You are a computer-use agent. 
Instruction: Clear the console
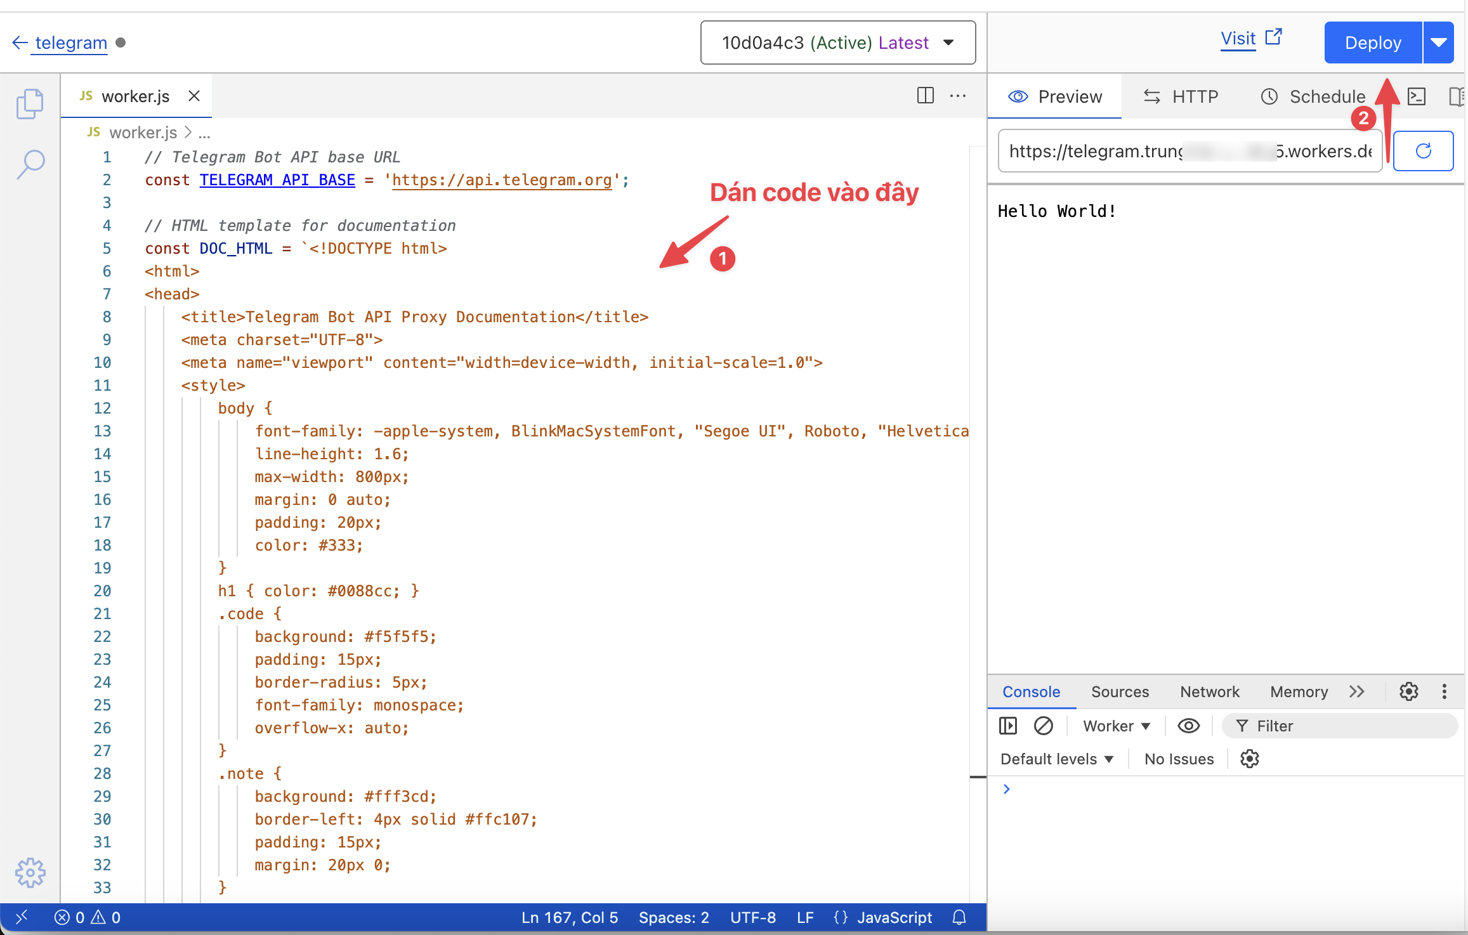point(1043,726)
